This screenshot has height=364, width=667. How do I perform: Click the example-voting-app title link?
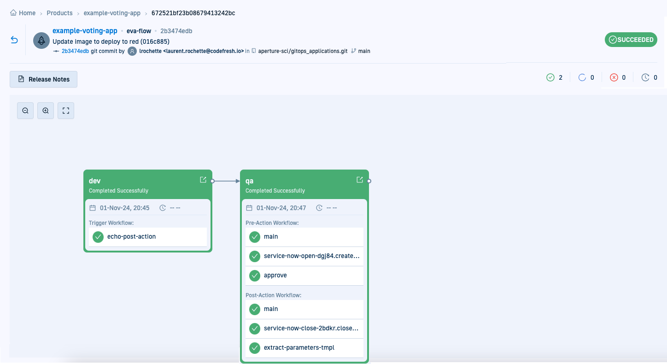point(85,31)
